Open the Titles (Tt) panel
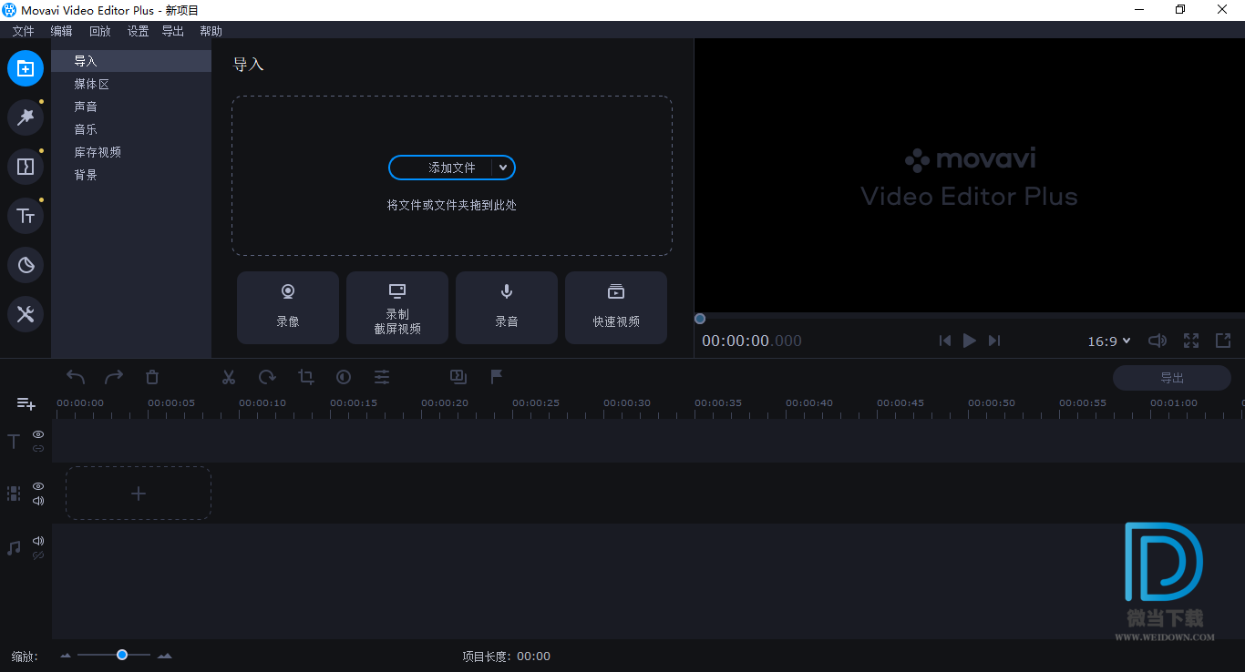 [x=26, y=216]
